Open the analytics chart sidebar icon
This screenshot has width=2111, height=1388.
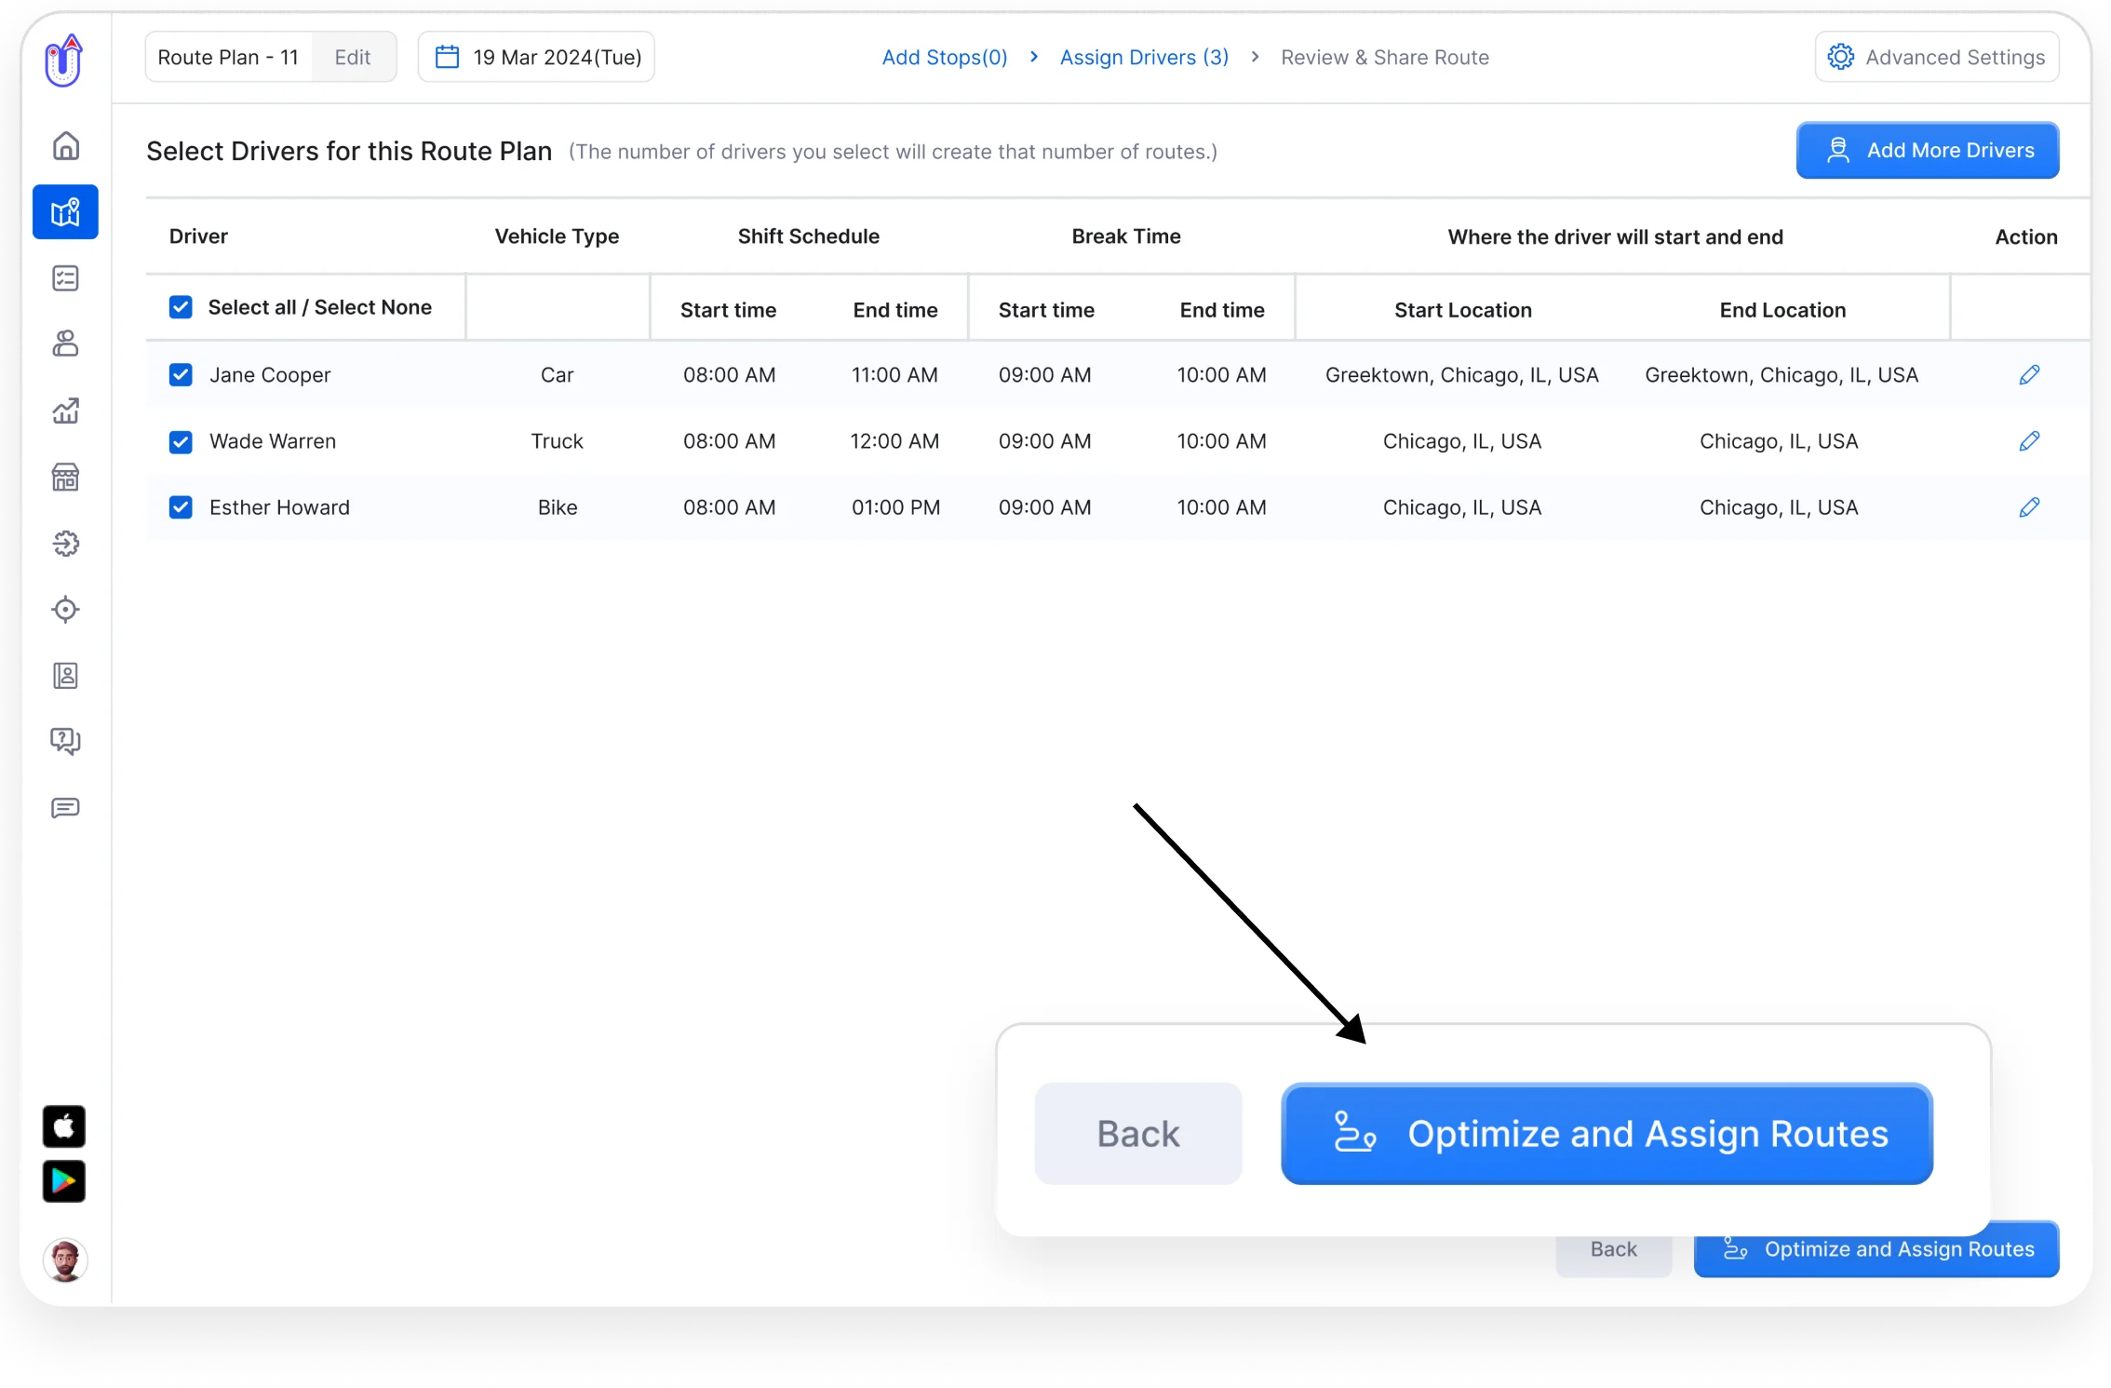pos(65,411)
